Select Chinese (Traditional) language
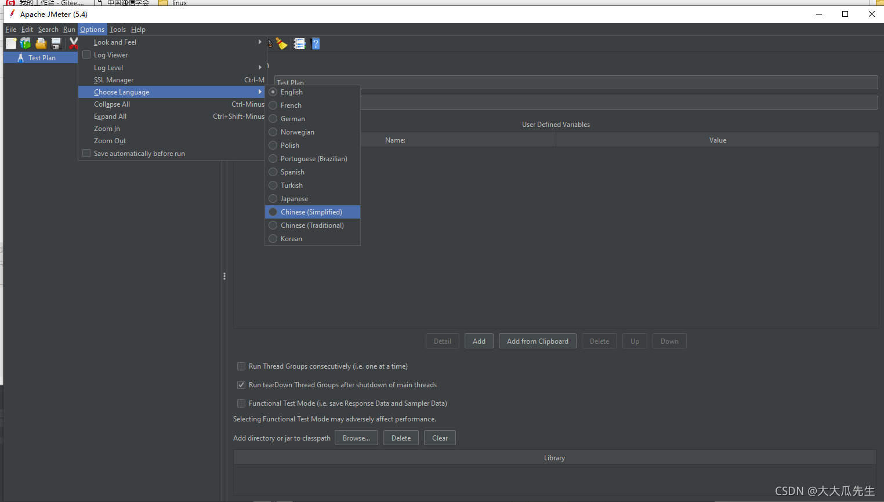The width and height of the screenshot is (884, 502). 313,225
